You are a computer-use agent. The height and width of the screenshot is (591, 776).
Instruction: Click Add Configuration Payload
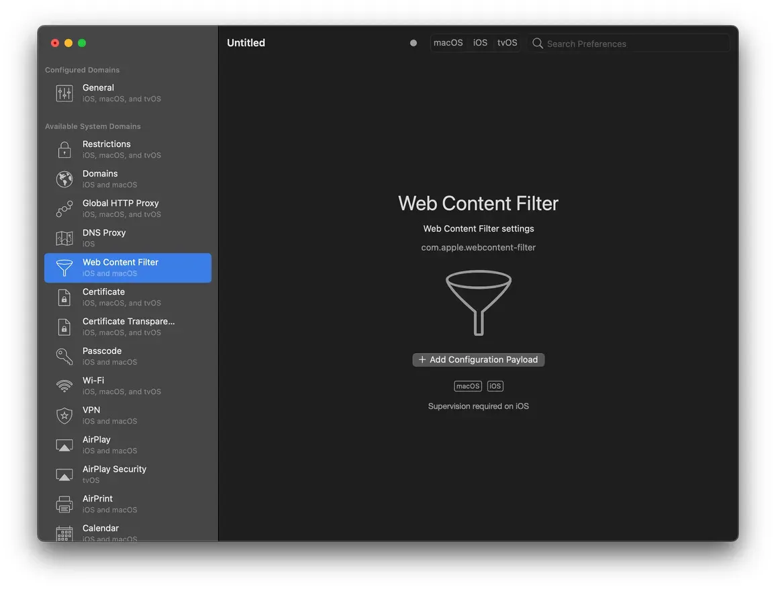478,359
